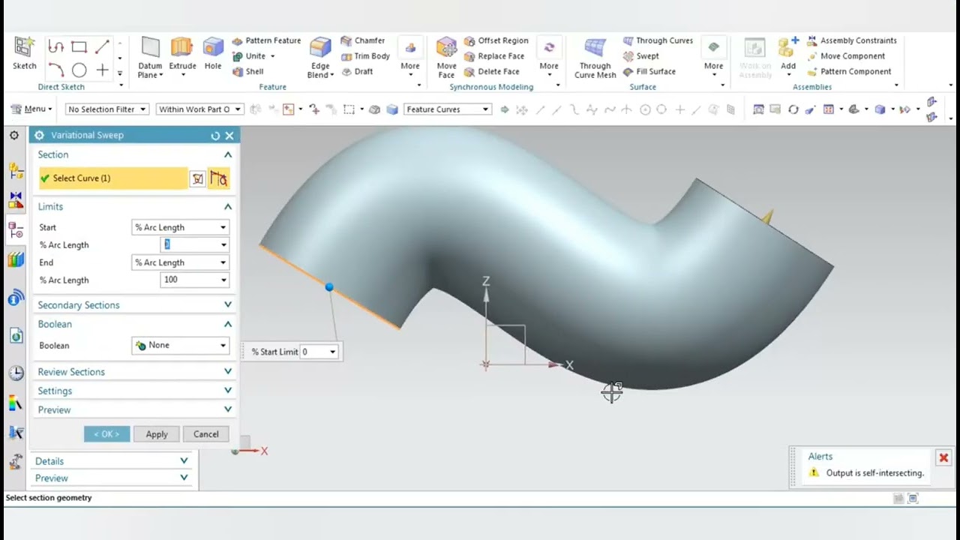Click the OK button
This screenshot has height=540, width=960.
coord(106,434)
